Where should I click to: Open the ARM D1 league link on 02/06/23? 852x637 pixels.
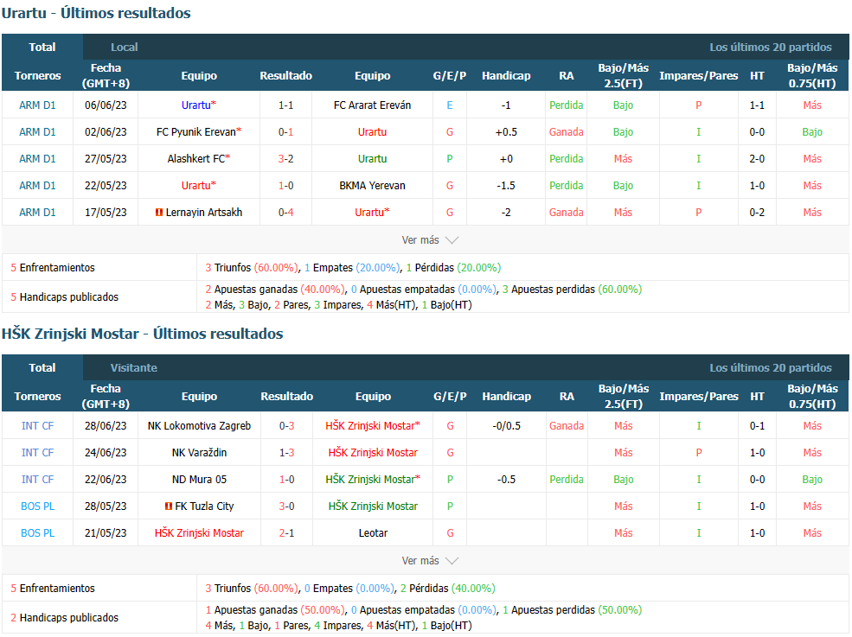click(x=37, y=132)
